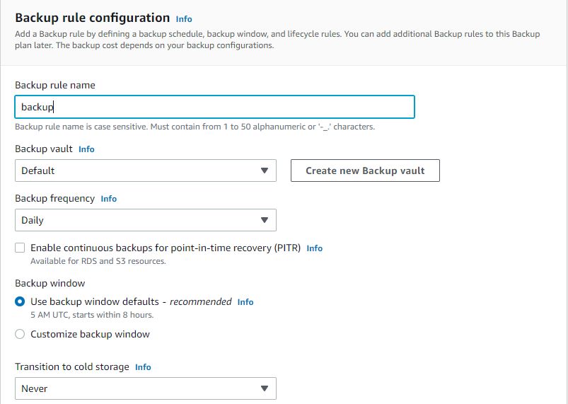Open the Backup vault Default dropdown
The image size is (568, 404).
145,171
